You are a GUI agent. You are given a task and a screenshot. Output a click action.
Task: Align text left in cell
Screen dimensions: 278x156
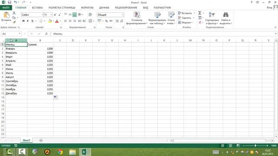tap(66, 21)
